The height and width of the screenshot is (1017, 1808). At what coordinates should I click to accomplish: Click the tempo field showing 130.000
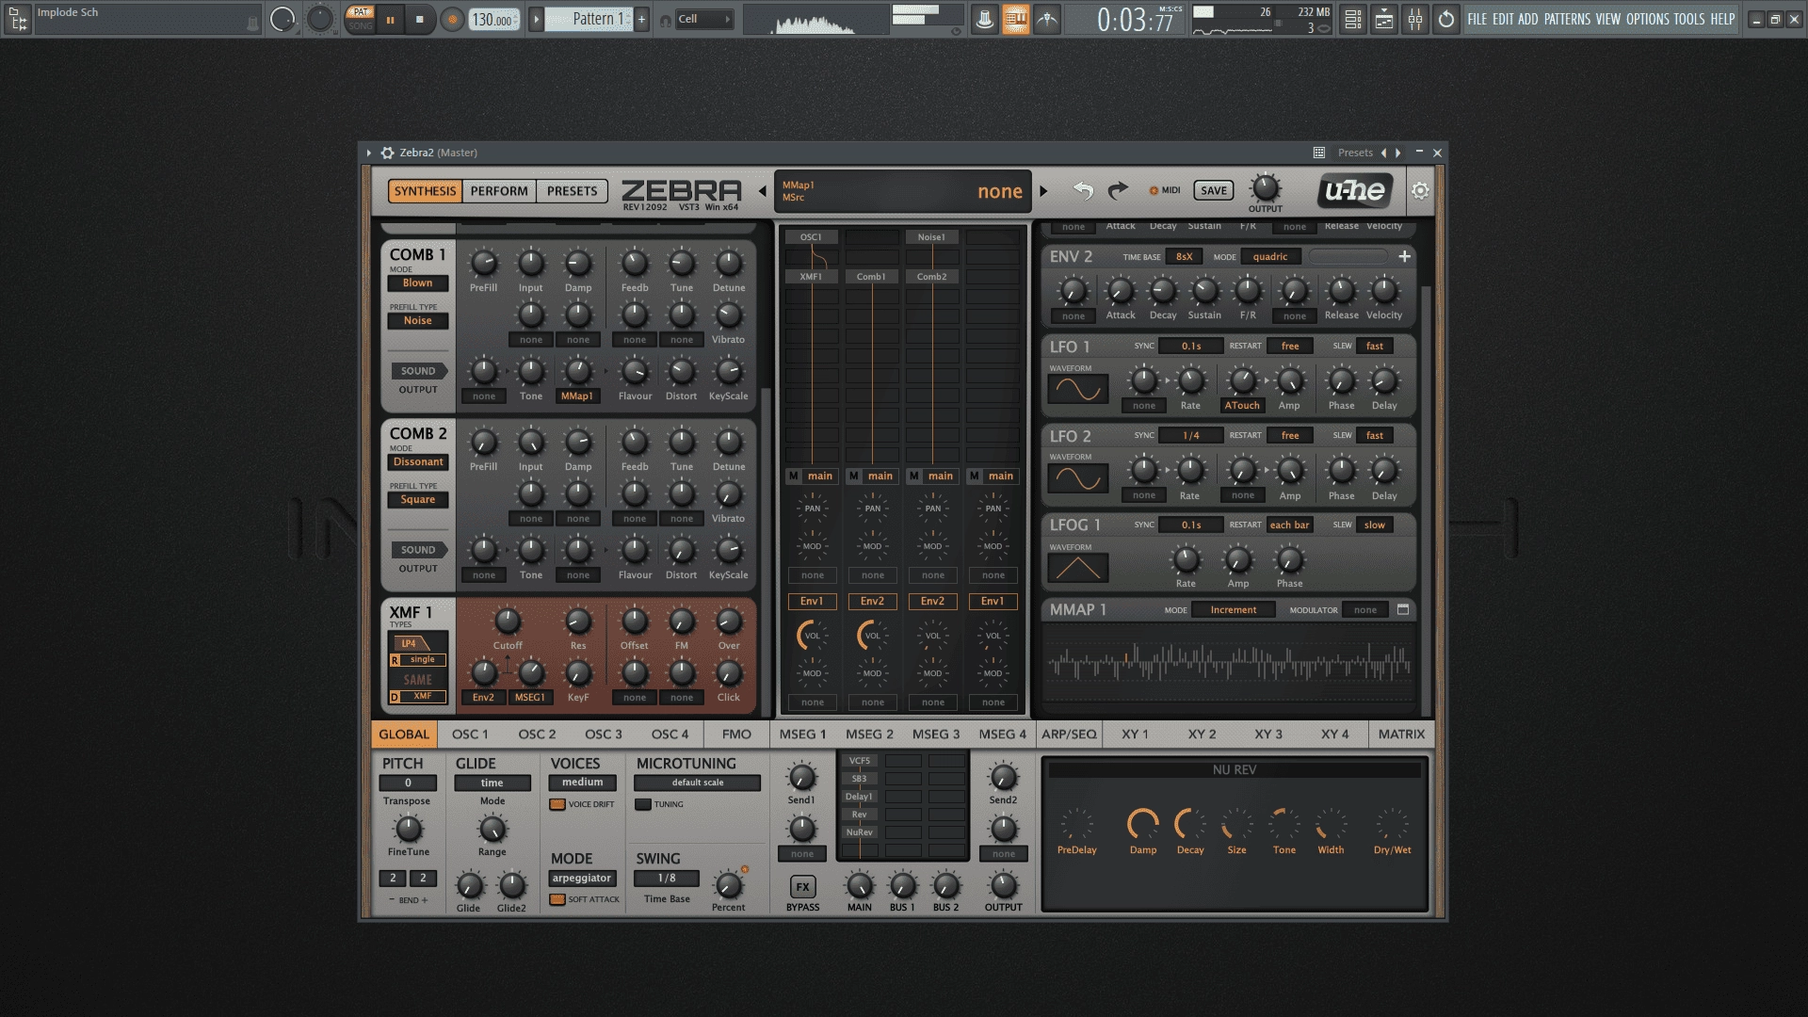[x=493, y=19]
